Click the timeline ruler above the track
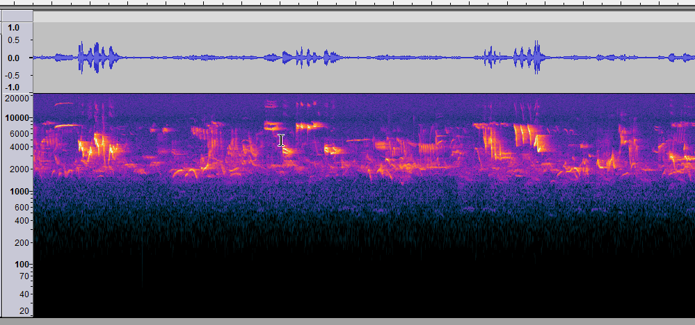Screen dimensions: 695x325 tap(348, 3)
